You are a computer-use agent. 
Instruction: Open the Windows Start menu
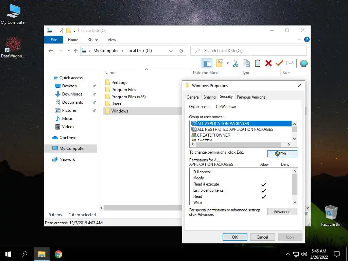click(x=8, y=254)
